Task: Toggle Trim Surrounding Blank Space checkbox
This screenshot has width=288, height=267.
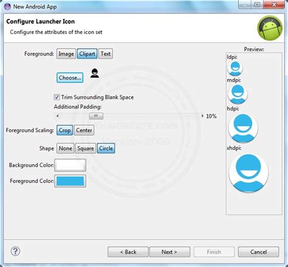Action: (x=57, y=97)
